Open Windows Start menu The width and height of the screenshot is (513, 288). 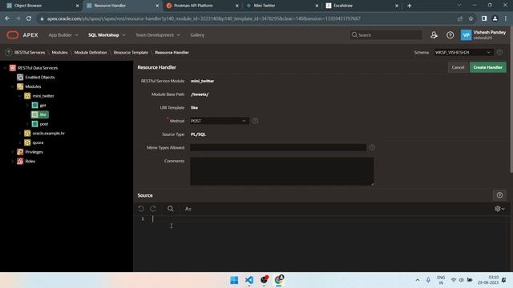click(x=234, y=280)
